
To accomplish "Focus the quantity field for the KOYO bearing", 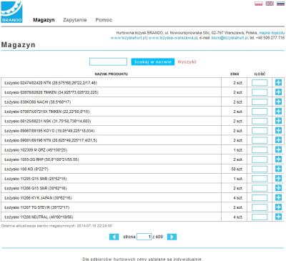I will point(260,131).
